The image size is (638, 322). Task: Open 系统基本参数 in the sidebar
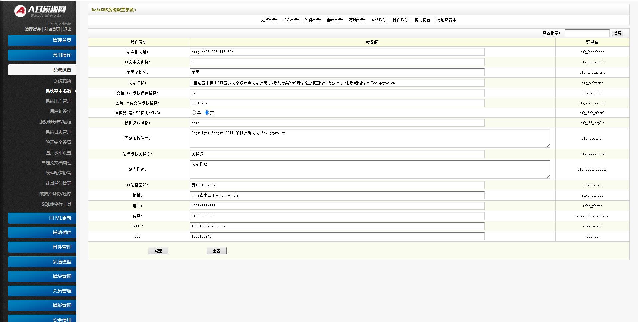tap(58, 91)
